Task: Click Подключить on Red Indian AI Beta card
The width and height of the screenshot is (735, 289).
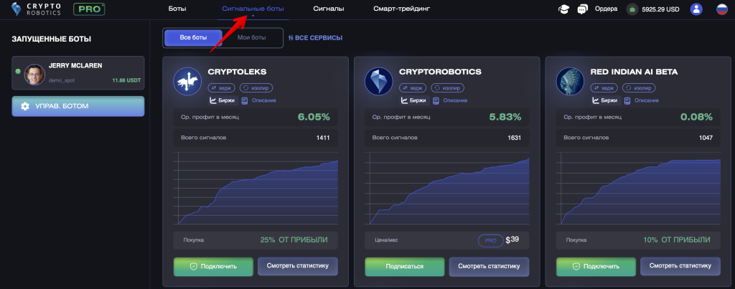Action: coord(596,267)
